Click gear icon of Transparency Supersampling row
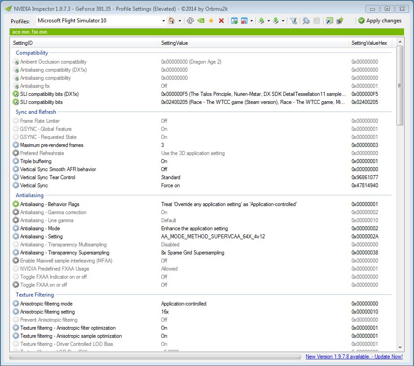 (16, 253)
